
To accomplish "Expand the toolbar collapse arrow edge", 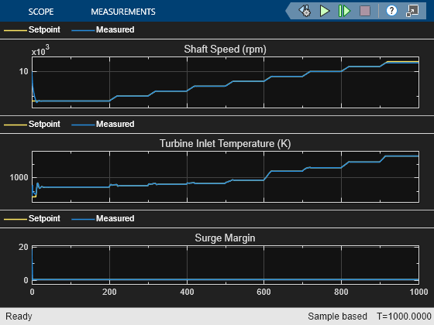I will point(288,11).
